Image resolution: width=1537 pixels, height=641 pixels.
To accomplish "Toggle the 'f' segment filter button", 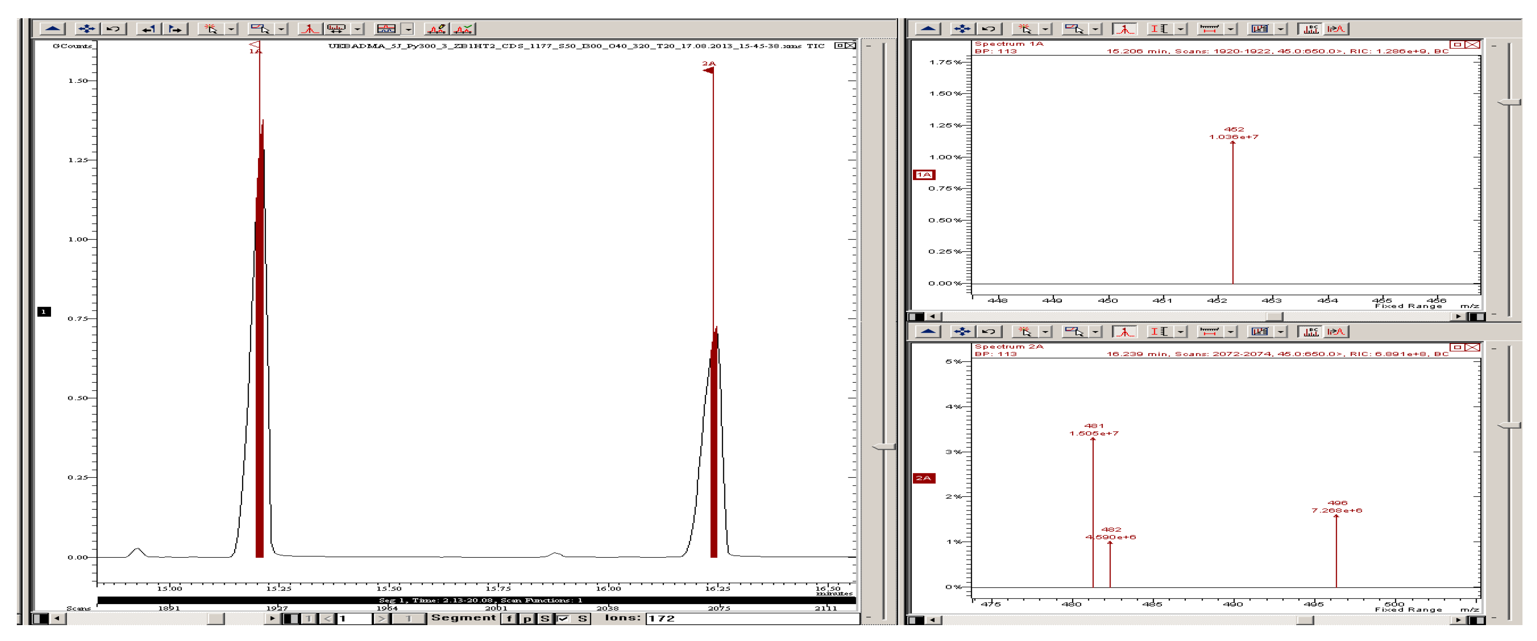I will [508, 619].
